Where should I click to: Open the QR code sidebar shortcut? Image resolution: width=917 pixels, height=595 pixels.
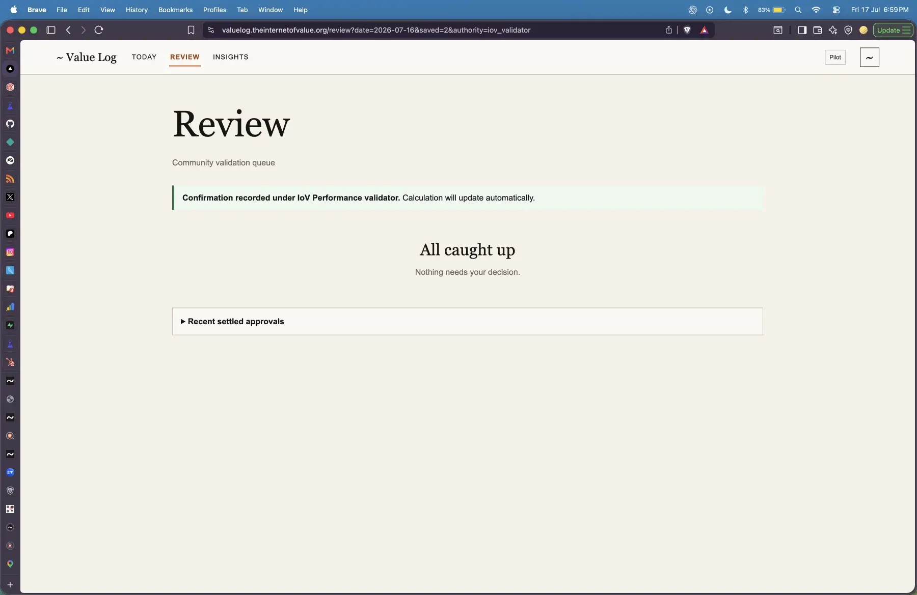point(10,509)
